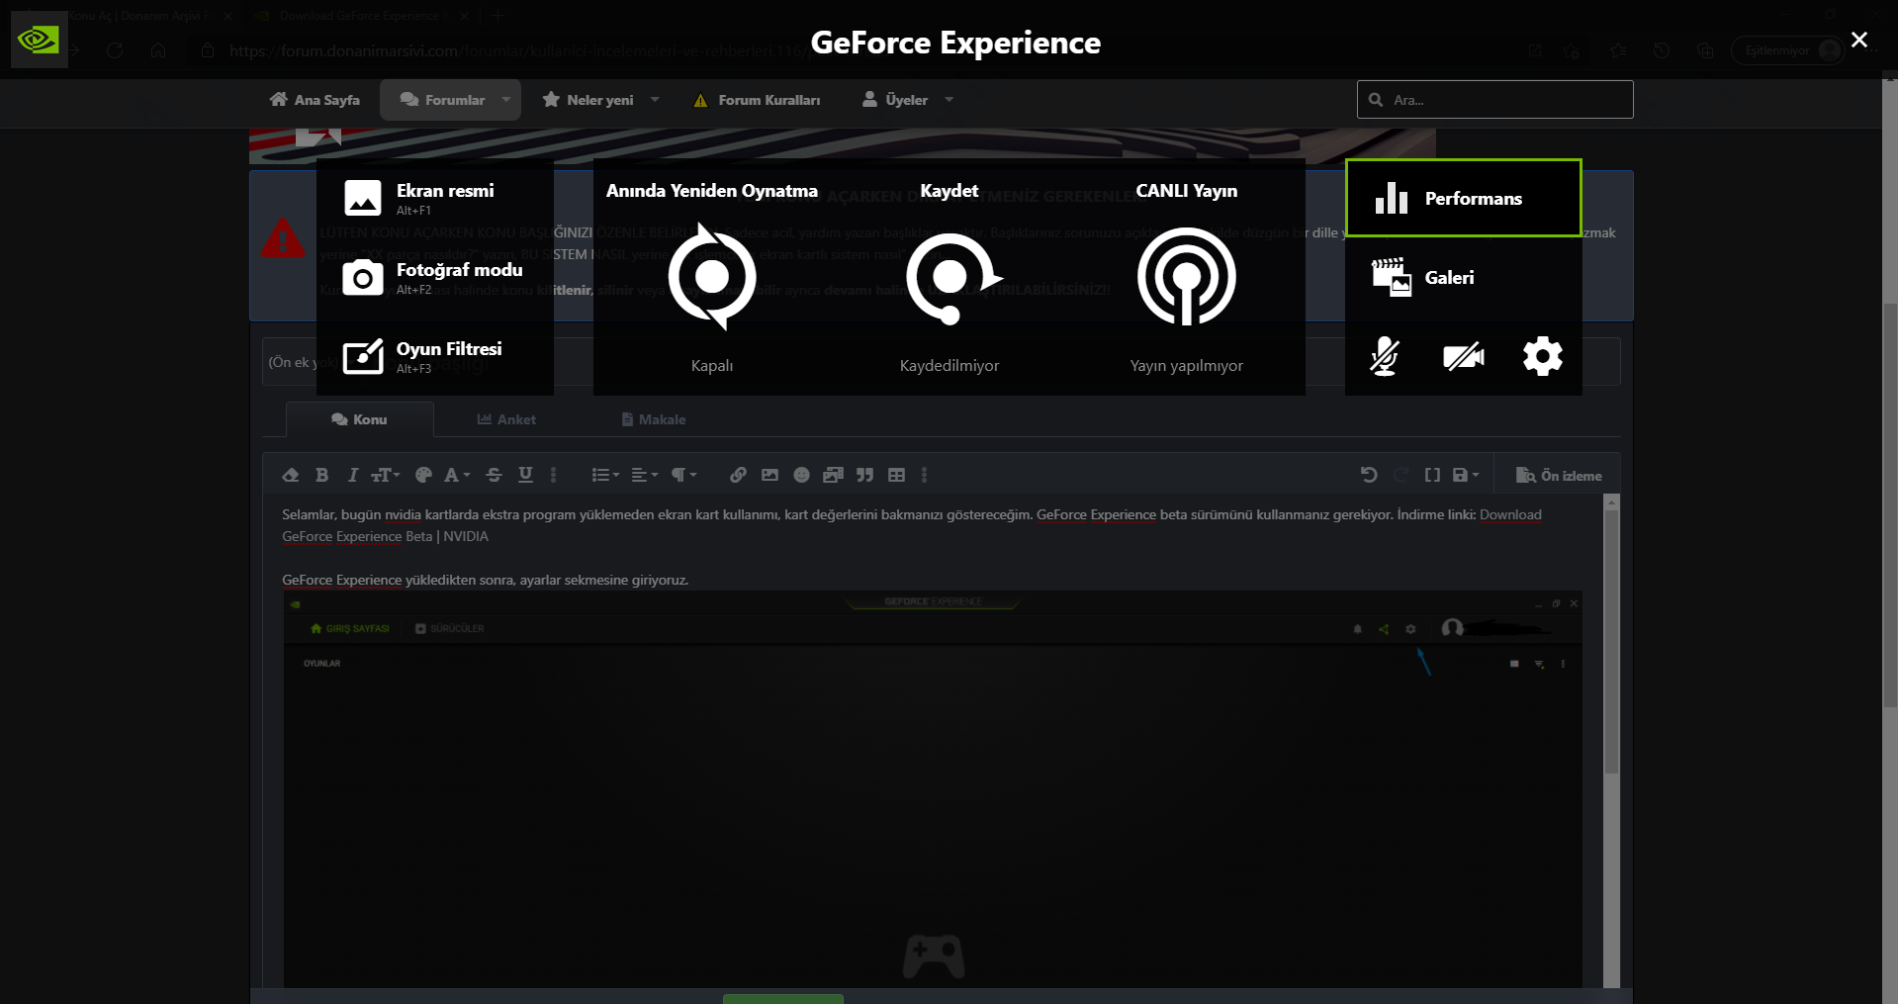Open the font size dropdown

385,475
